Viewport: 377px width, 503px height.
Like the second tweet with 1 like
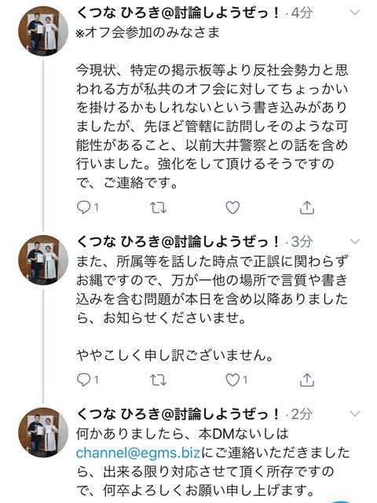point(236,380)
